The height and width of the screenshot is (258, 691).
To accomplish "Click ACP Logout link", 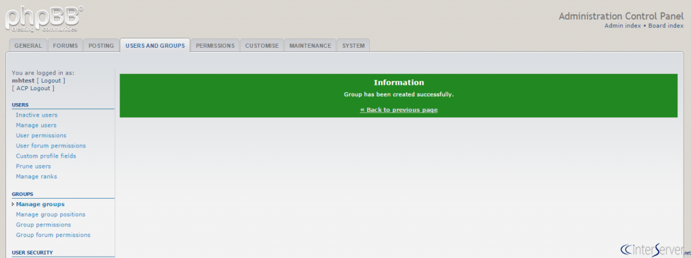I will (33, 88).
